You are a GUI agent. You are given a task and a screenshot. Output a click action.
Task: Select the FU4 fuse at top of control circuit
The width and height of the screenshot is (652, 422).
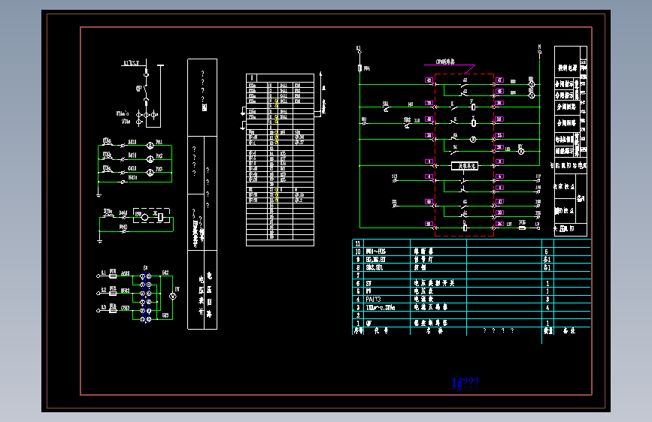[359, 68]
